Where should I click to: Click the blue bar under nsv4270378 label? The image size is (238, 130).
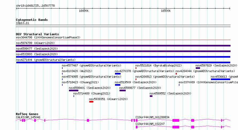tap(118, 74)
